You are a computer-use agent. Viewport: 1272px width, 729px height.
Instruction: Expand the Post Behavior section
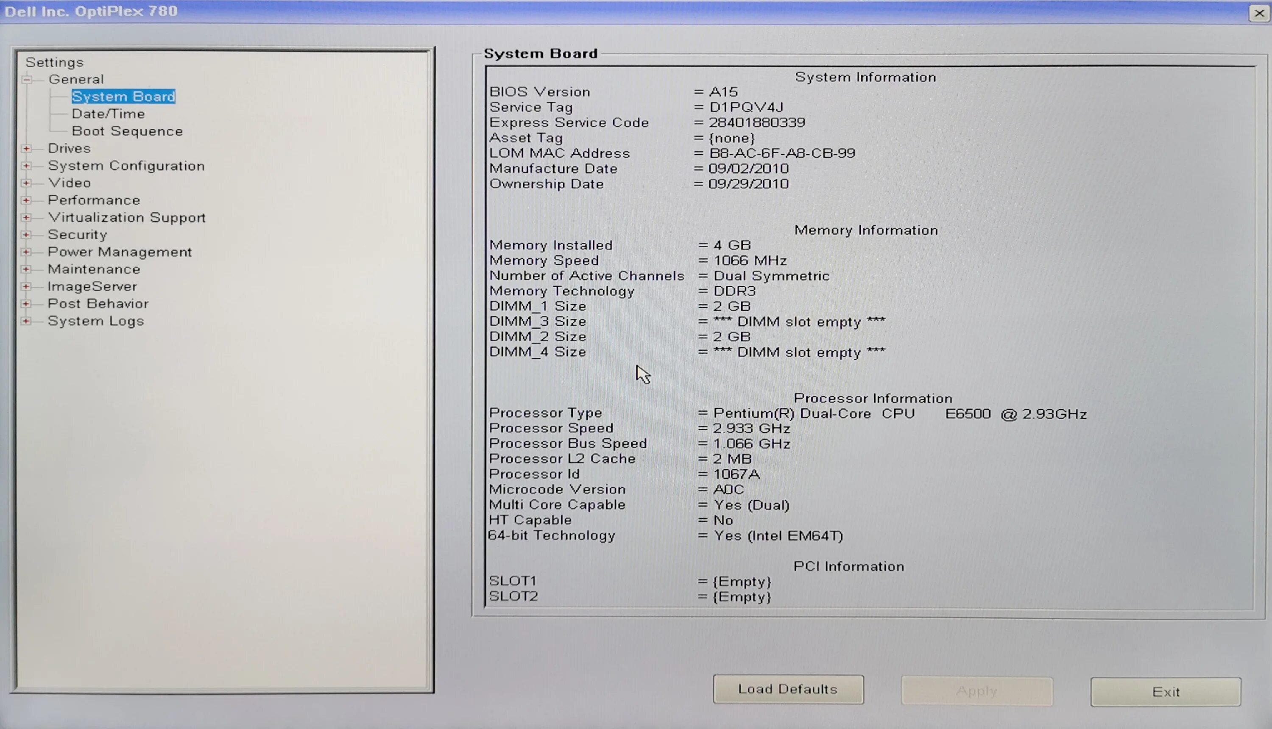(28, 303)
